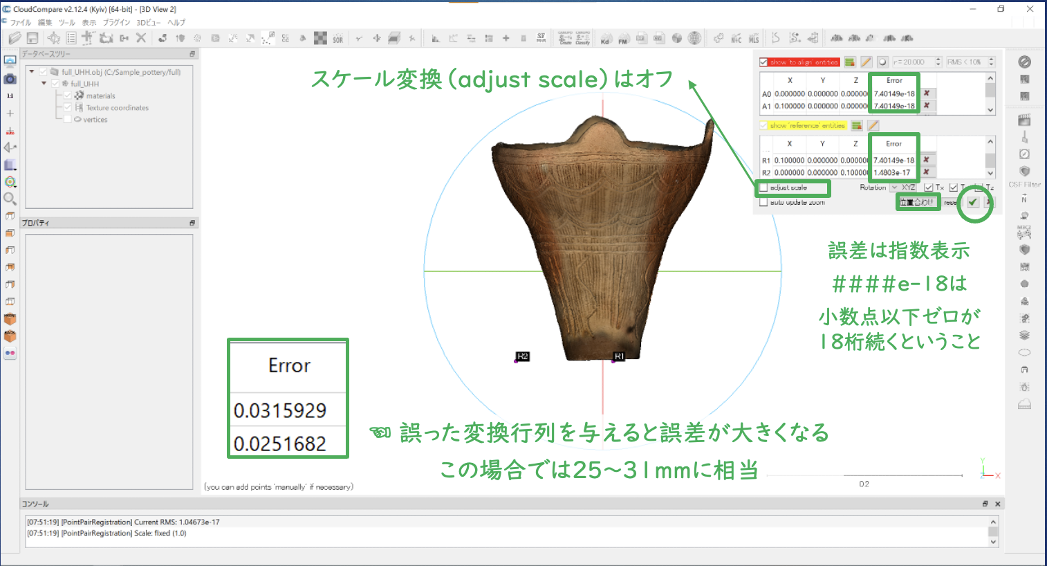Remove reference point R2 using red X
The width and height of the screenshot is (1047, 566).
(x=926, y=172)
